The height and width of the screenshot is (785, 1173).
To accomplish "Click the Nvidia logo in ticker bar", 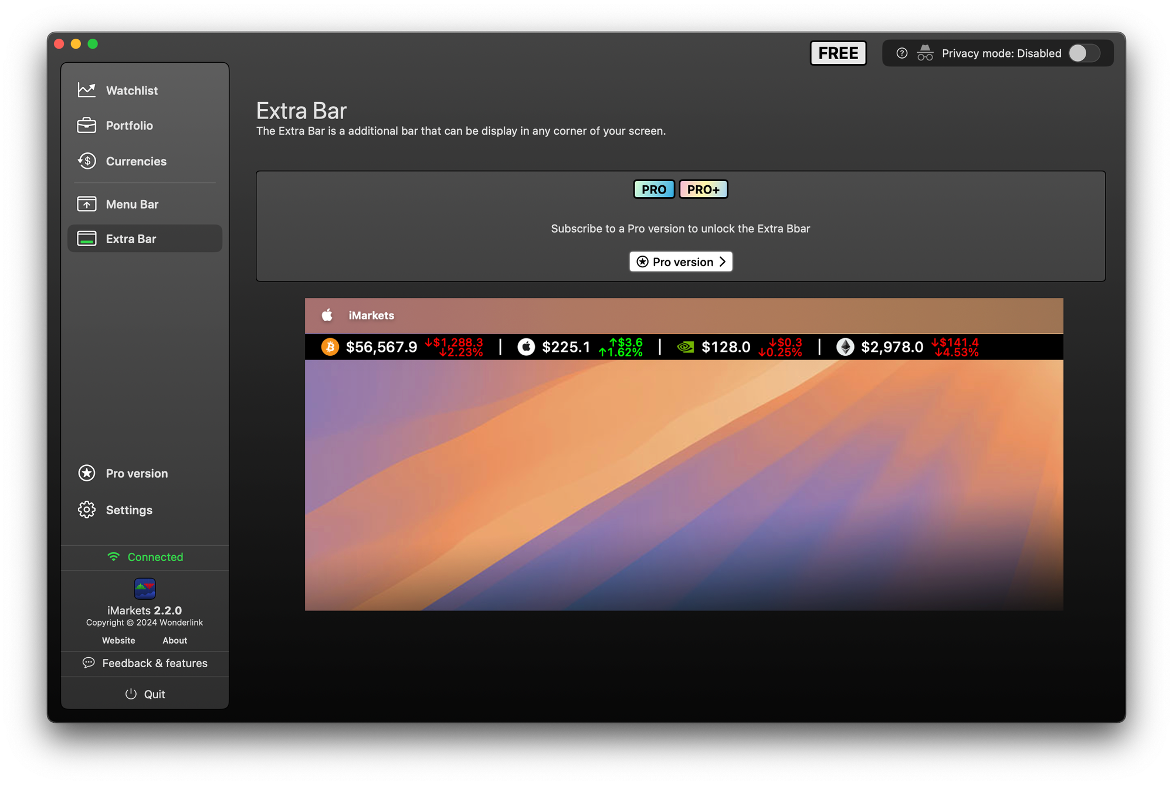I will coord(685,347).
